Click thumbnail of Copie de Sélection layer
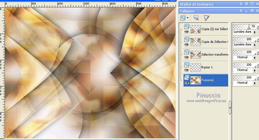This screenshot has height=140, width=259. tap(196, 42)
